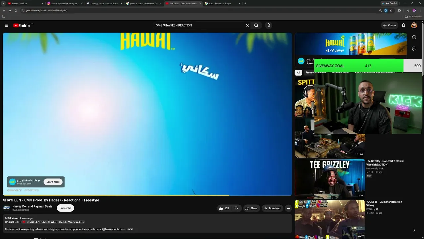Reload the YouTube page
The image size is (424, 239).
click(x=16, y=10)
